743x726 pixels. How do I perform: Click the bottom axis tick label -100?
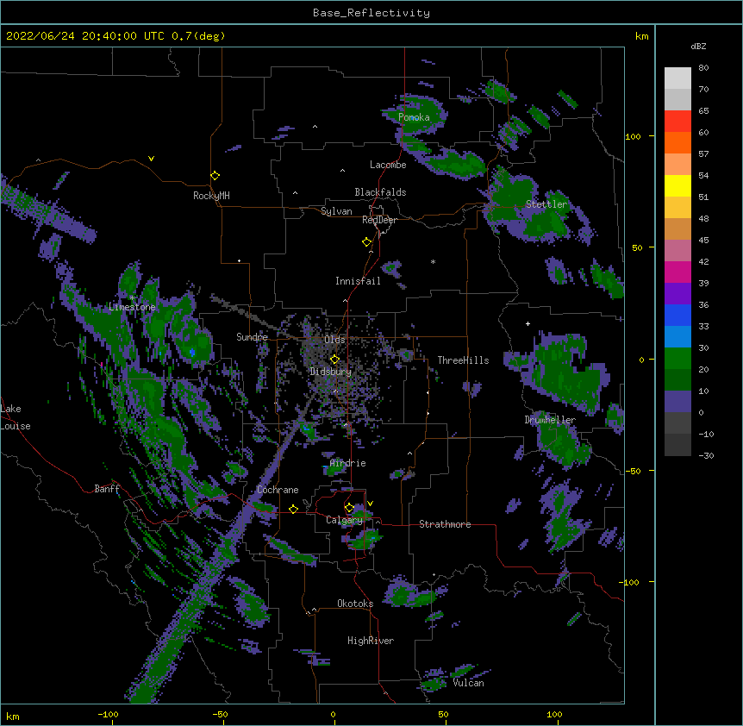coord(108,714)
